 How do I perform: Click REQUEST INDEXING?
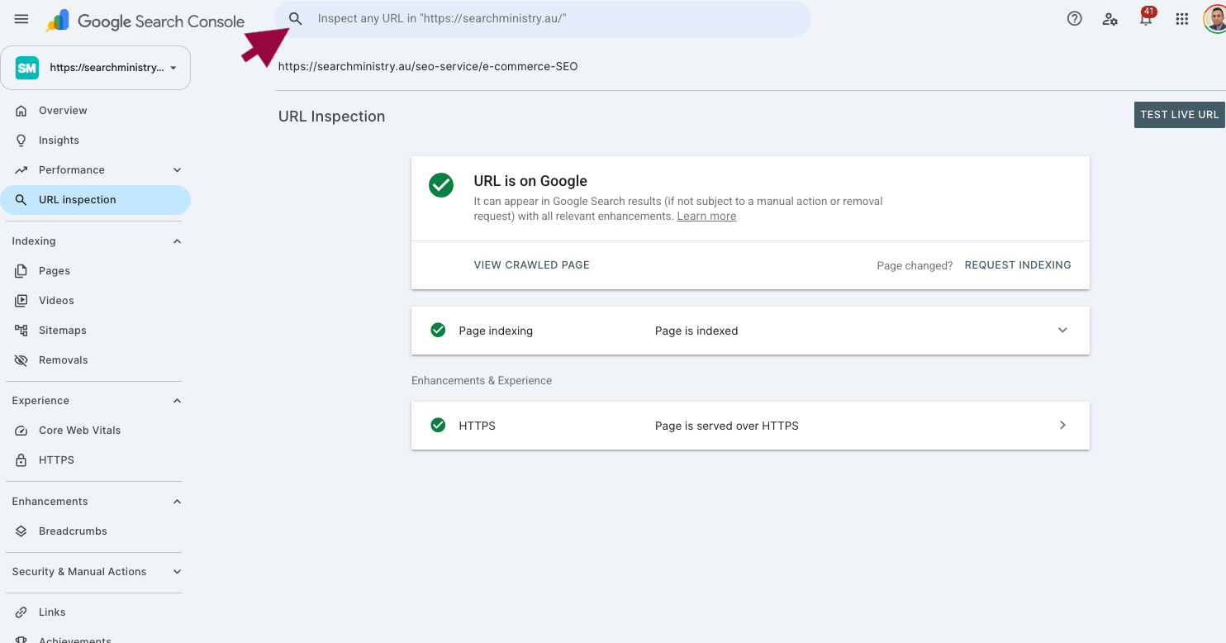[1018, 265]
